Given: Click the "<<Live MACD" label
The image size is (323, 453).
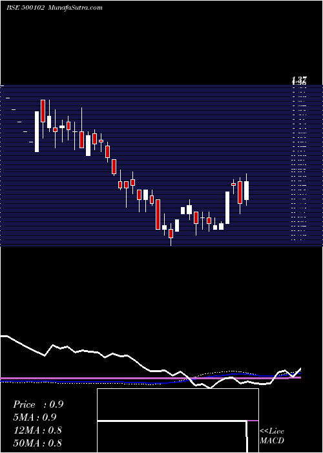Looking at the screenshot, I should (x=272, y=436).
